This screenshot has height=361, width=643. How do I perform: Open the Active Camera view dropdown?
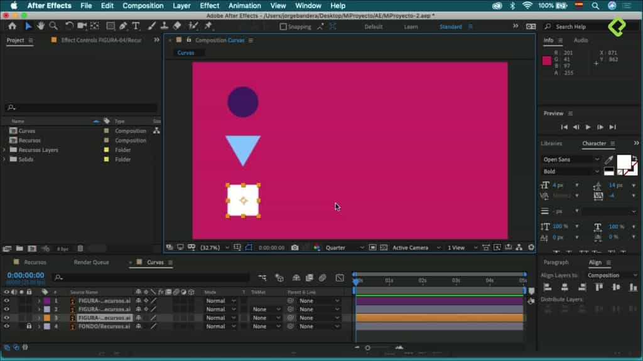point(416,248)
